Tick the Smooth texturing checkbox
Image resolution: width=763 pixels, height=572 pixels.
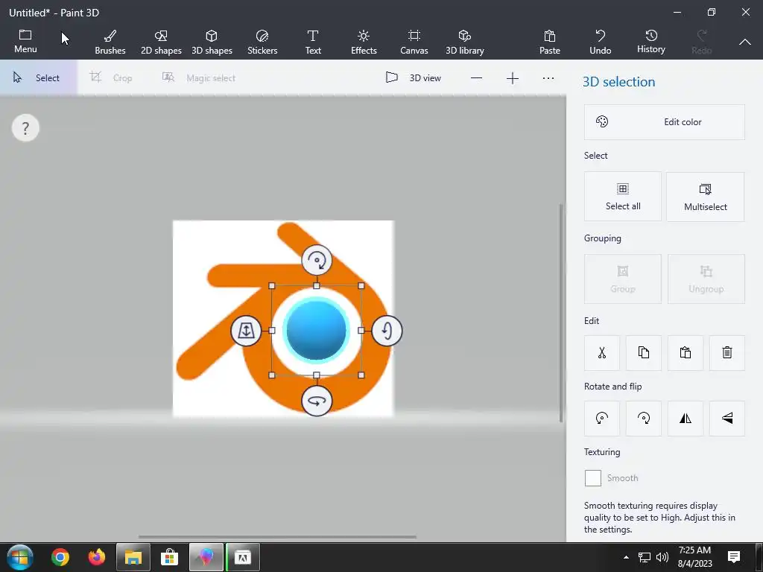pos(592,478)
